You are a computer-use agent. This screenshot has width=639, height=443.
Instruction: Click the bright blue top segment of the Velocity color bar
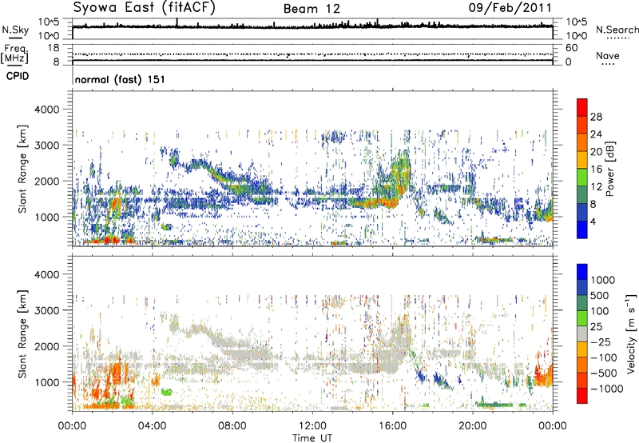pos(582,272)
